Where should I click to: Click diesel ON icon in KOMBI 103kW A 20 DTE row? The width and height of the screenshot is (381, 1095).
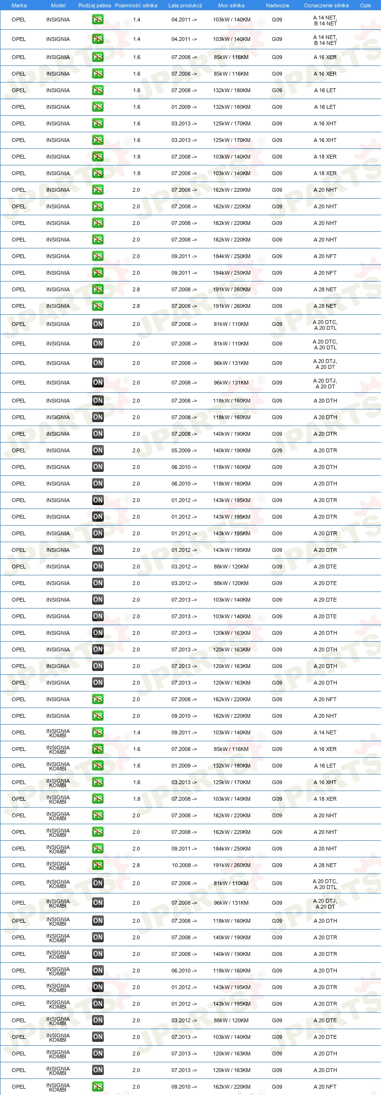pos(97,1037)
